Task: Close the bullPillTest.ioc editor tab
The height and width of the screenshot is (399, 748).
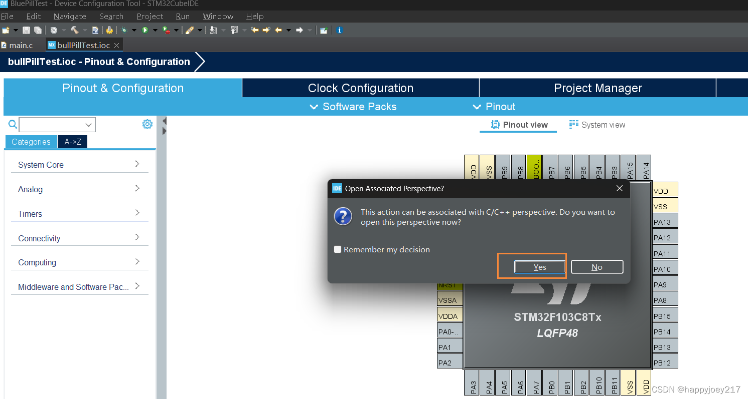Action: 116,45
